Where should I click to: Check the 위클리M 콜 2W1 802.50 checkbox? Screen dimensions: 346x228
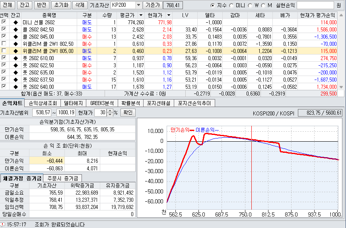pos(4,43)
